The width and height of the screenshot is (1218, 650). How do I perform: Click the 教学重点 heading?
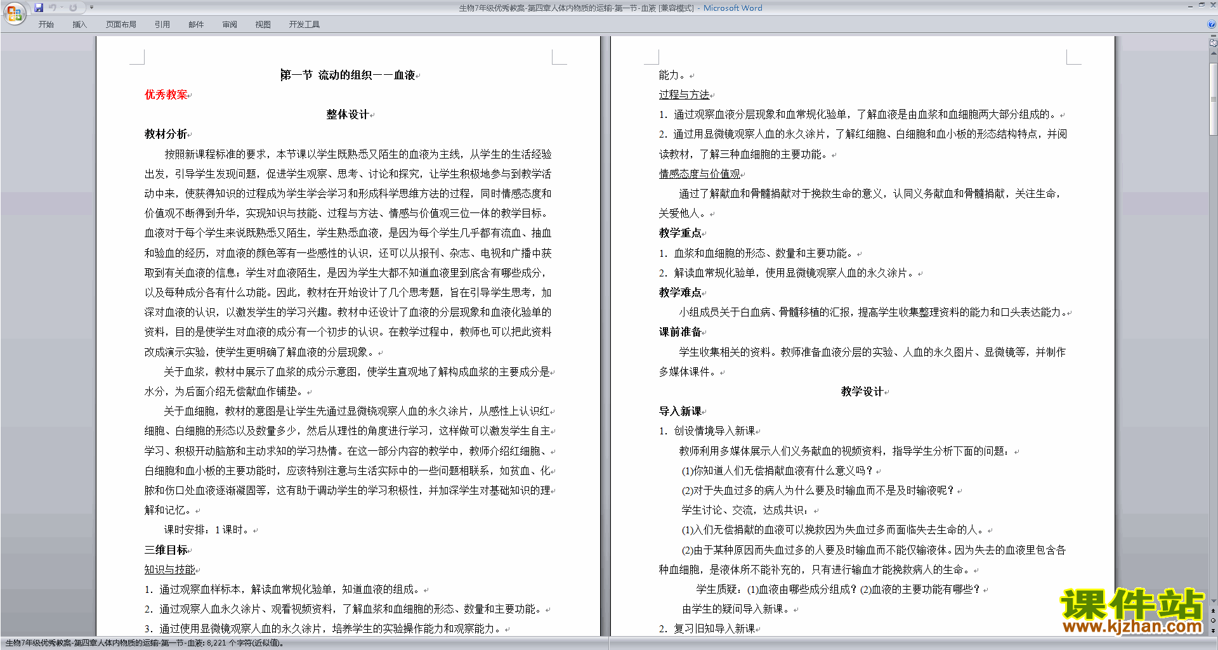680,233
